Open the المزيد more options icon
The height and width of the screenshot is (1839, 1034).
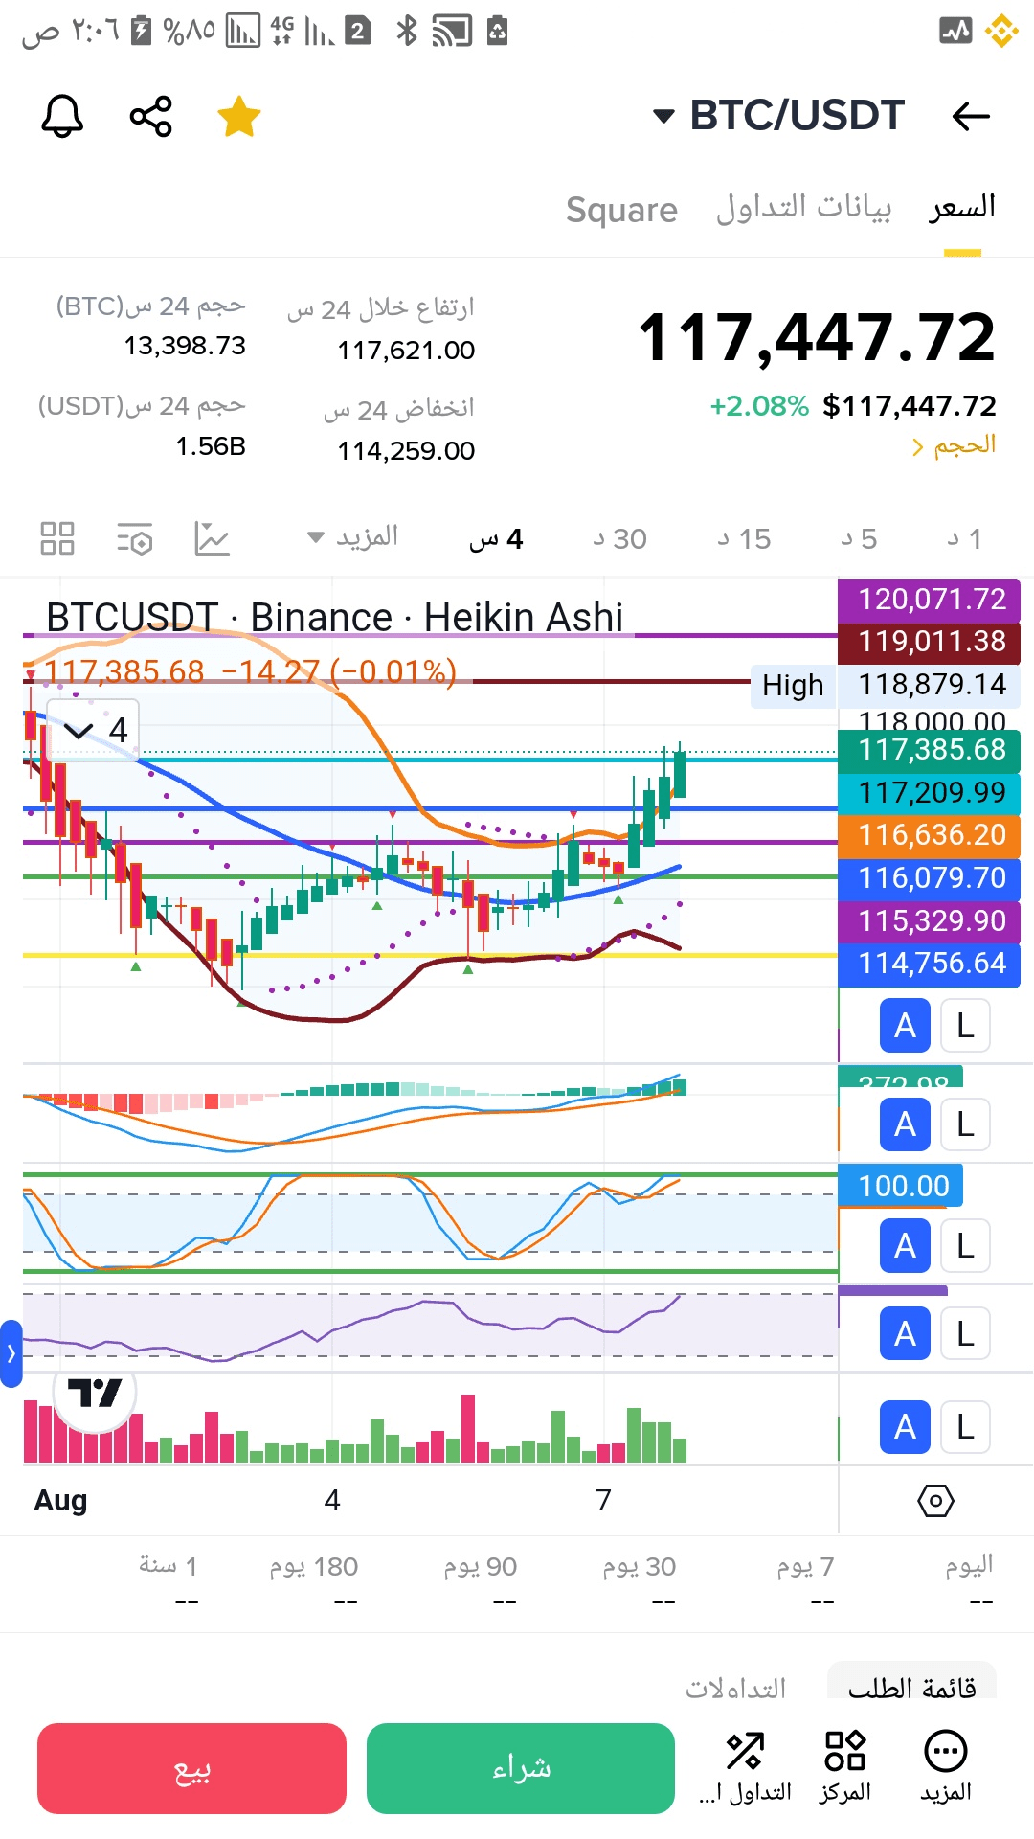pos(946,1768)
